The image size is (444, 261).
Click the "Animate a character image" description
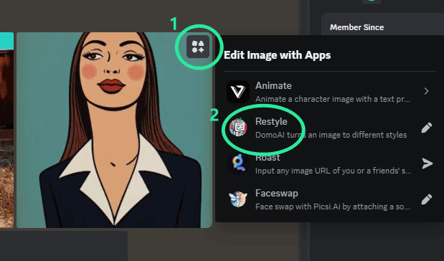coord(333,99)
